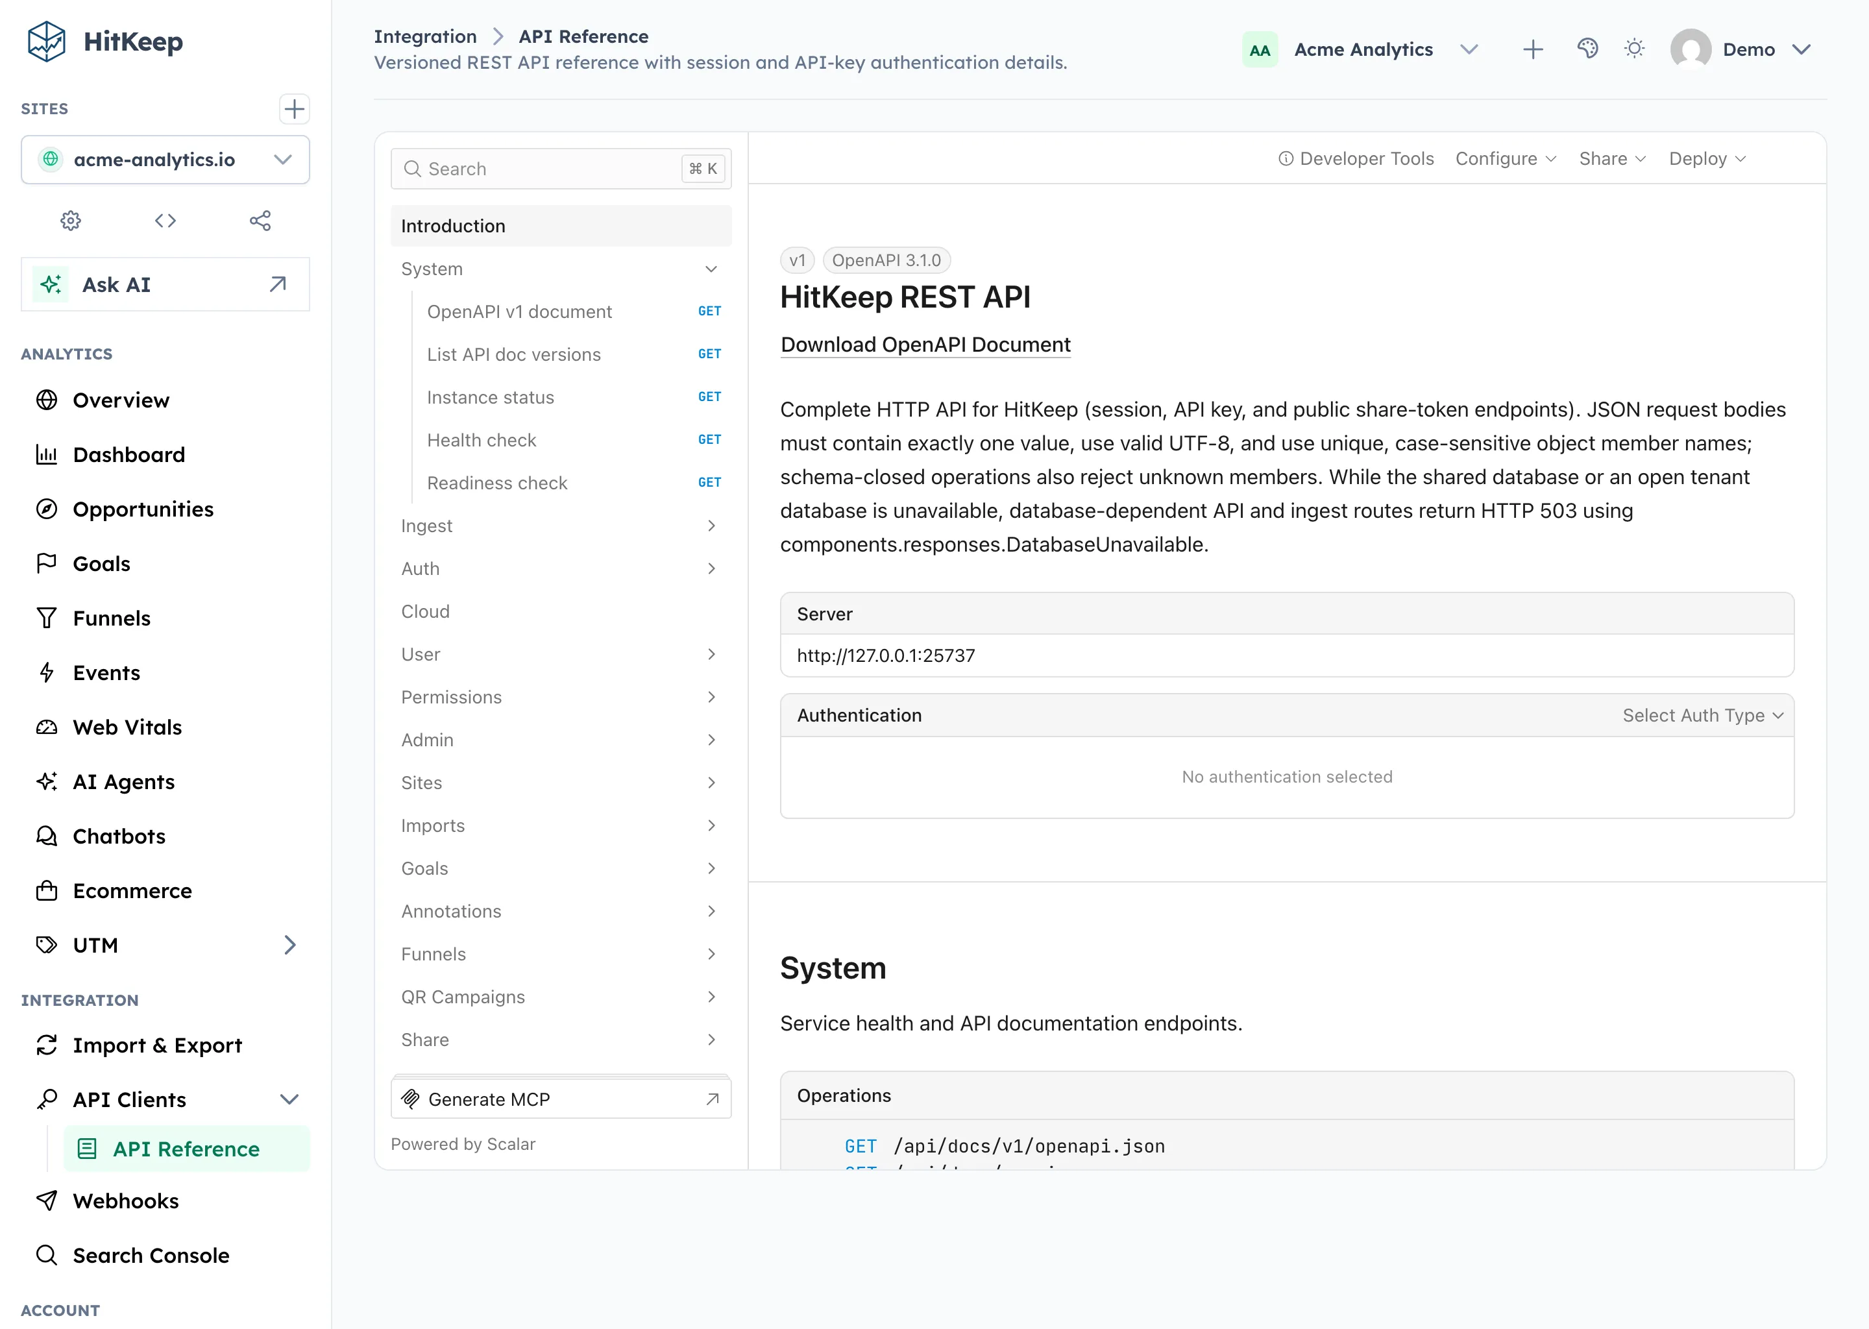Expand the Imports section

pyautogui.click(x=561, y=825)
